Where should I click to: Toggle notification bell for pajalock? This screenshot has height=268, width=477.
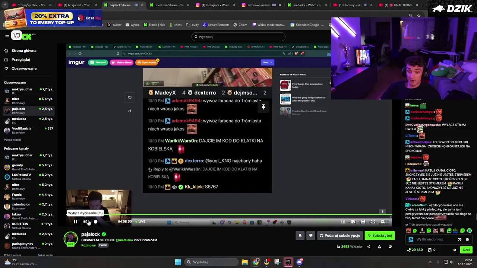300,235
